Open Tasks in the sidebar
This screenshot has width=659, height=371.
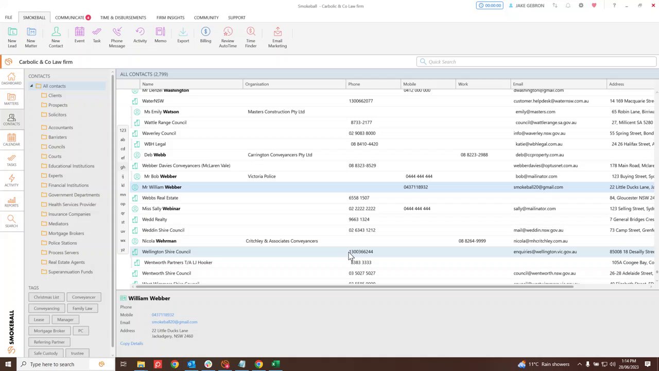pyautogui.click(x=11, y=160)
